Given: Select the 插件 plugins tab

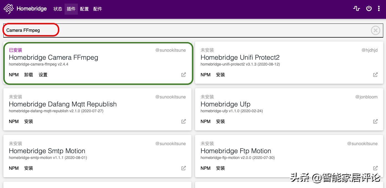Looking at the screenshot, I should click(71, 9).
